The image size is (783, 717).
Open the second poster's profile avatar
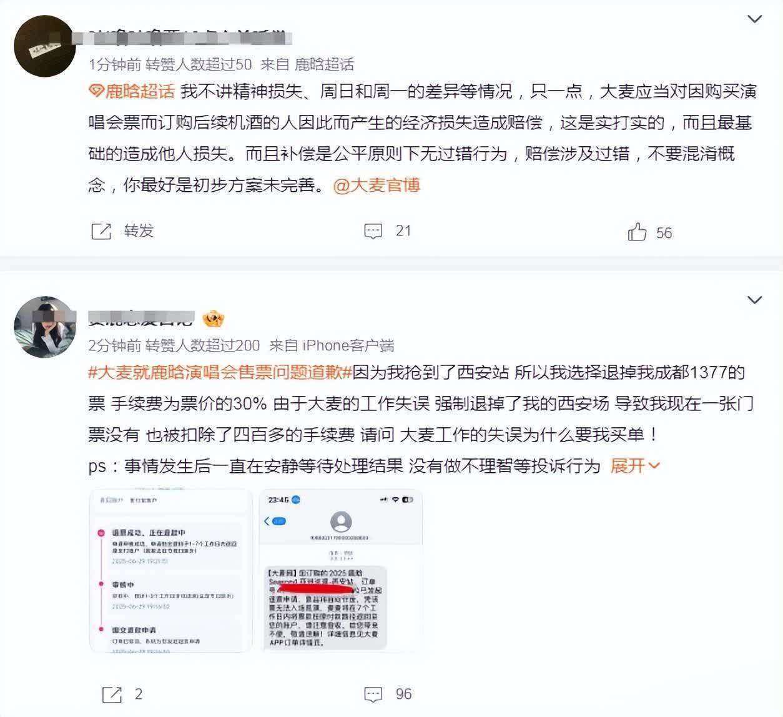(x=44, y=327)
